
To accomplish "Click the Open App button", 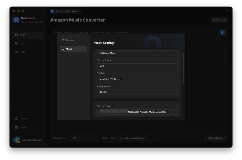I will click(x=219, y=20).
